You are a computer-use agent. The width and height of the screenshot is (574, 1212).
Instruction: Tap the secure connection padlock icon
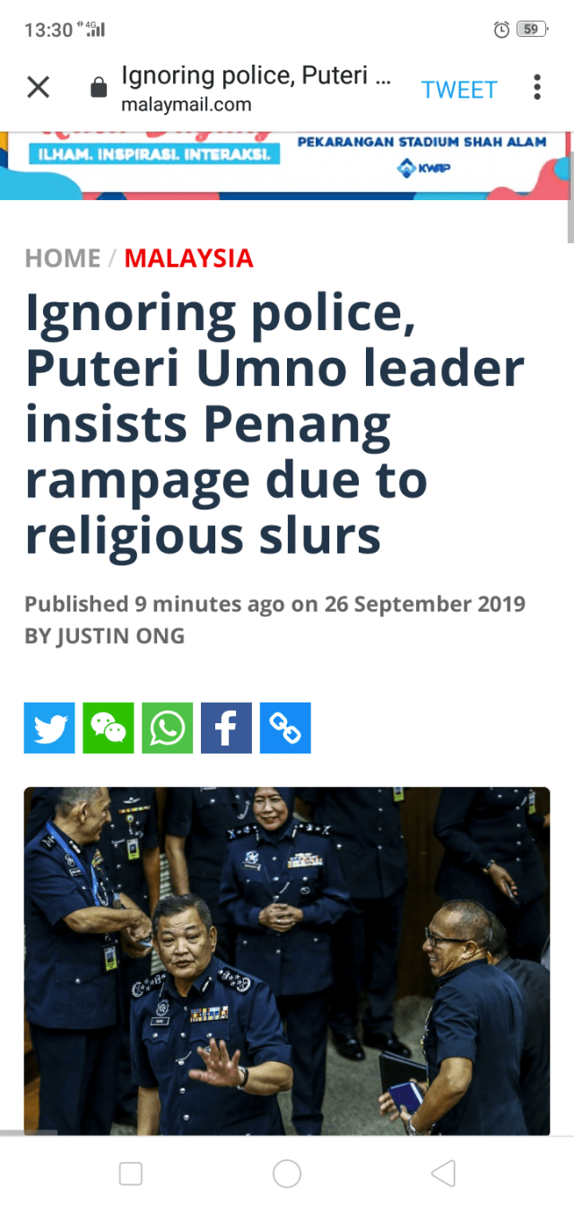coord(99,88)
